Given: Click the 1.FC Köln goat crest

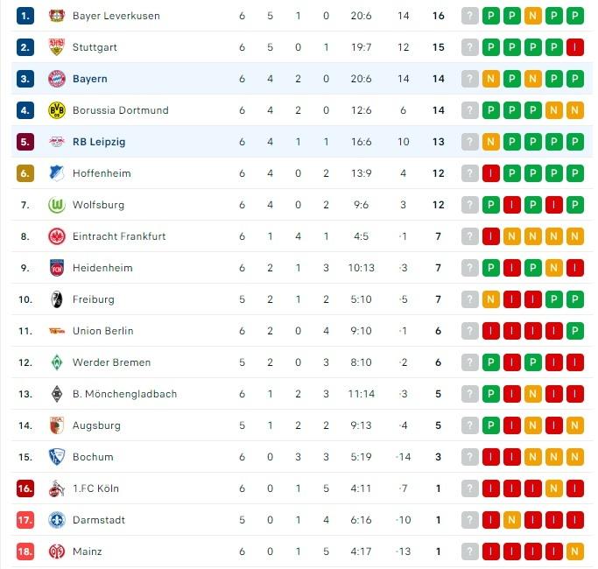Looking at the screenshot, I should 57,488.
